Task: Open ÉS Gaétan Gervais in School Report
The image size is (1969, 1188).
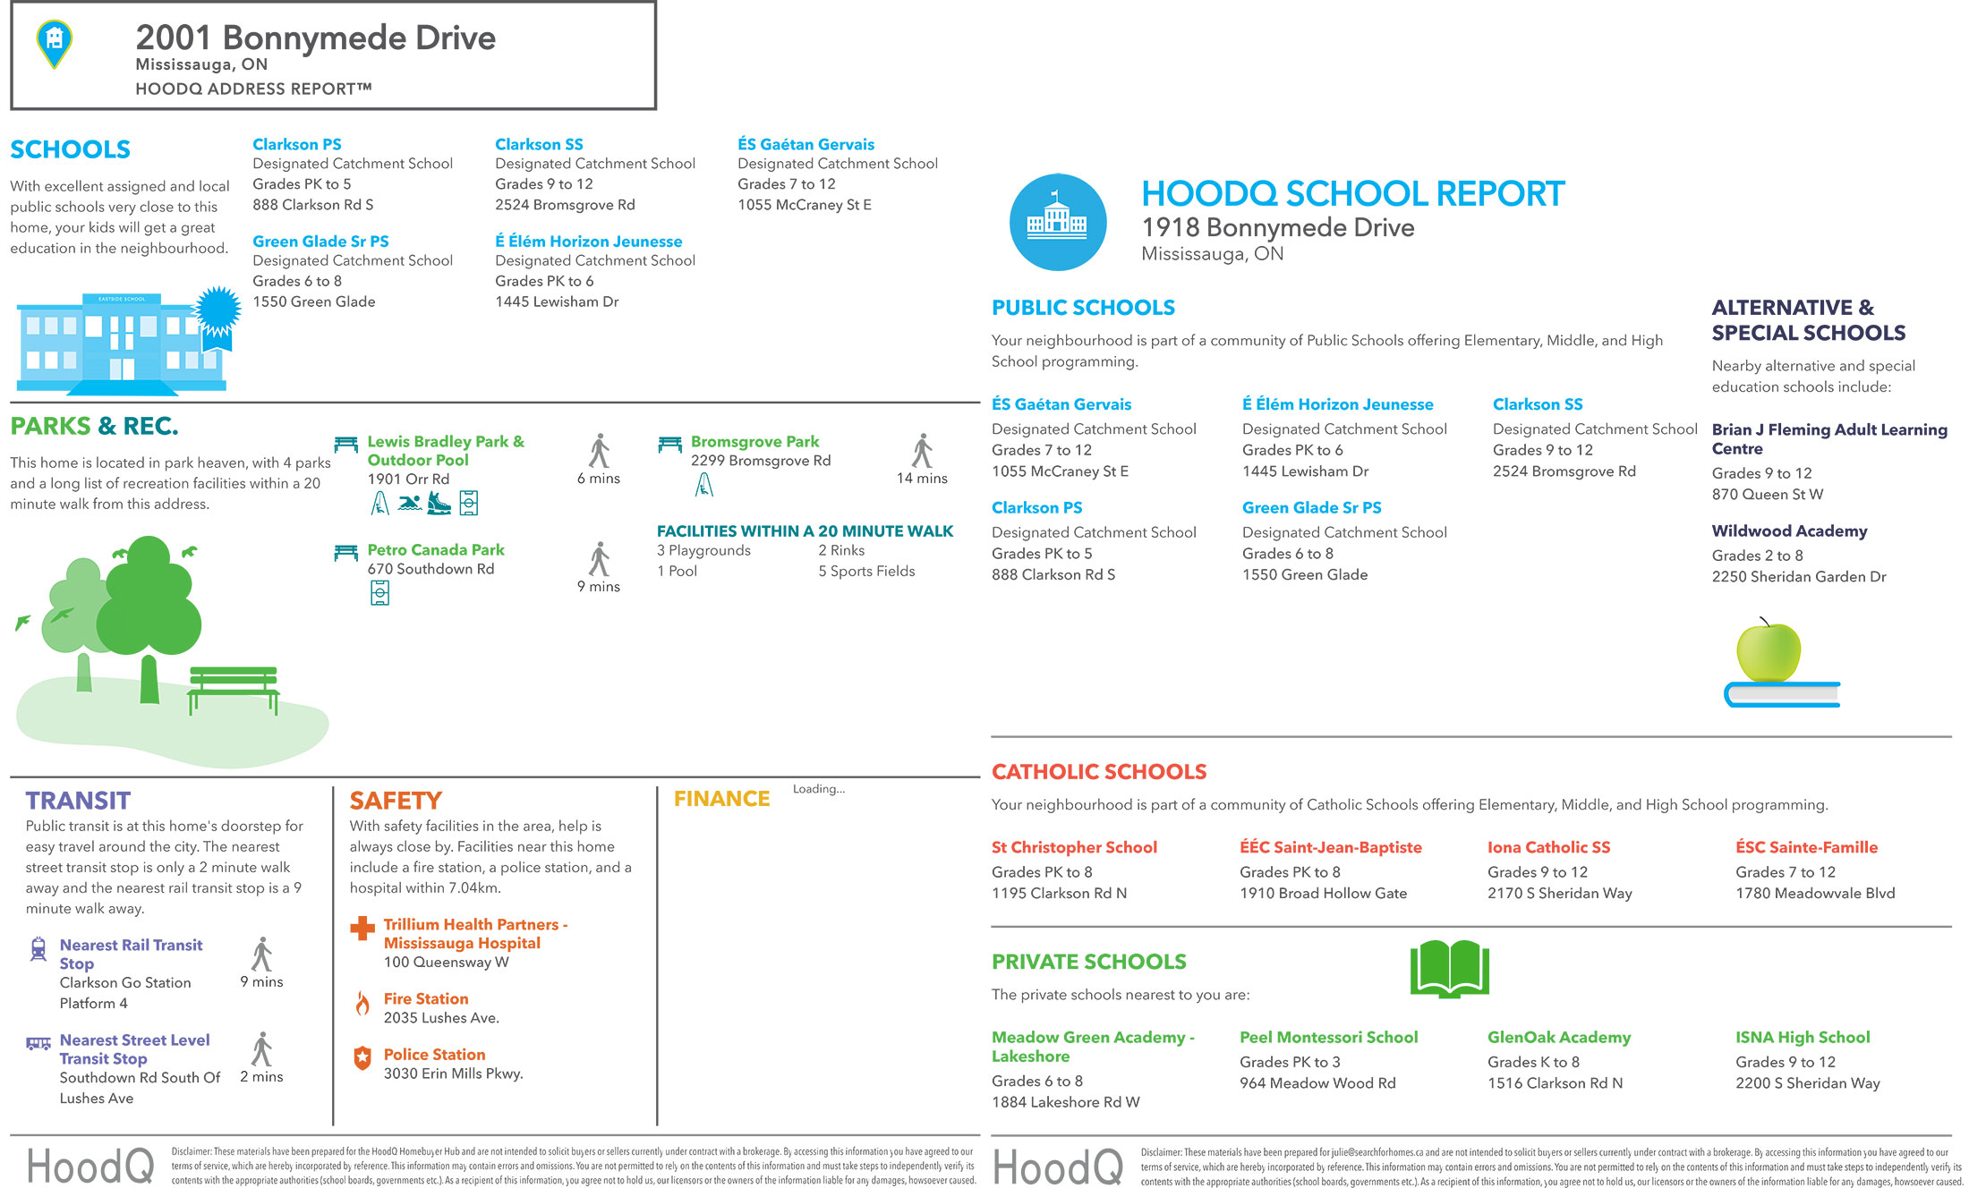Action: pos(1061,404)
